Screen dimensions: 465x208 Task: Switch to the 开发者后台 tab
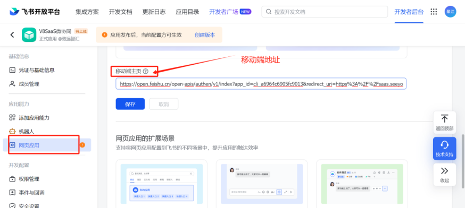point(409,12)
